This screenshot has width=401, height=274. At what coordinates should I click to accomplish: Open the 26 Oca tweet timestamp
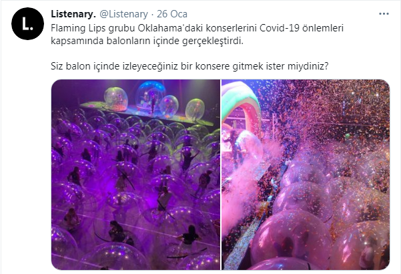click(172, 14)
